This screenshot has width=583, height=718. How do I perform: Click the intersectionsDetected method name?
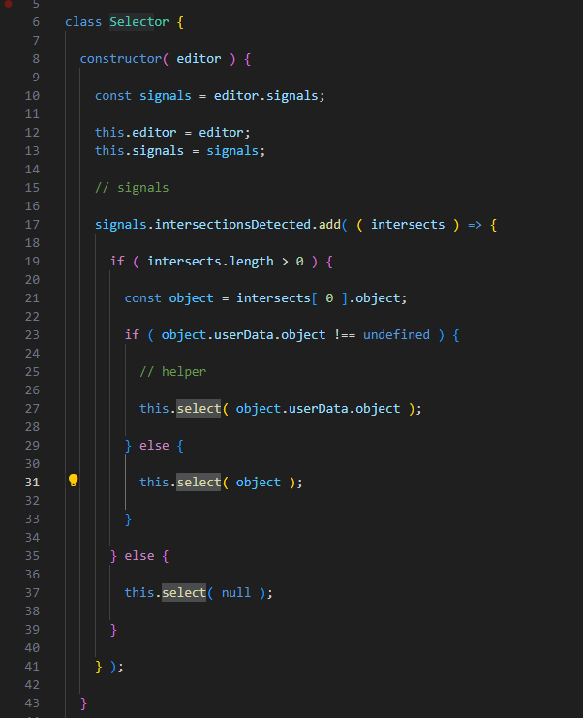(232, 225)
